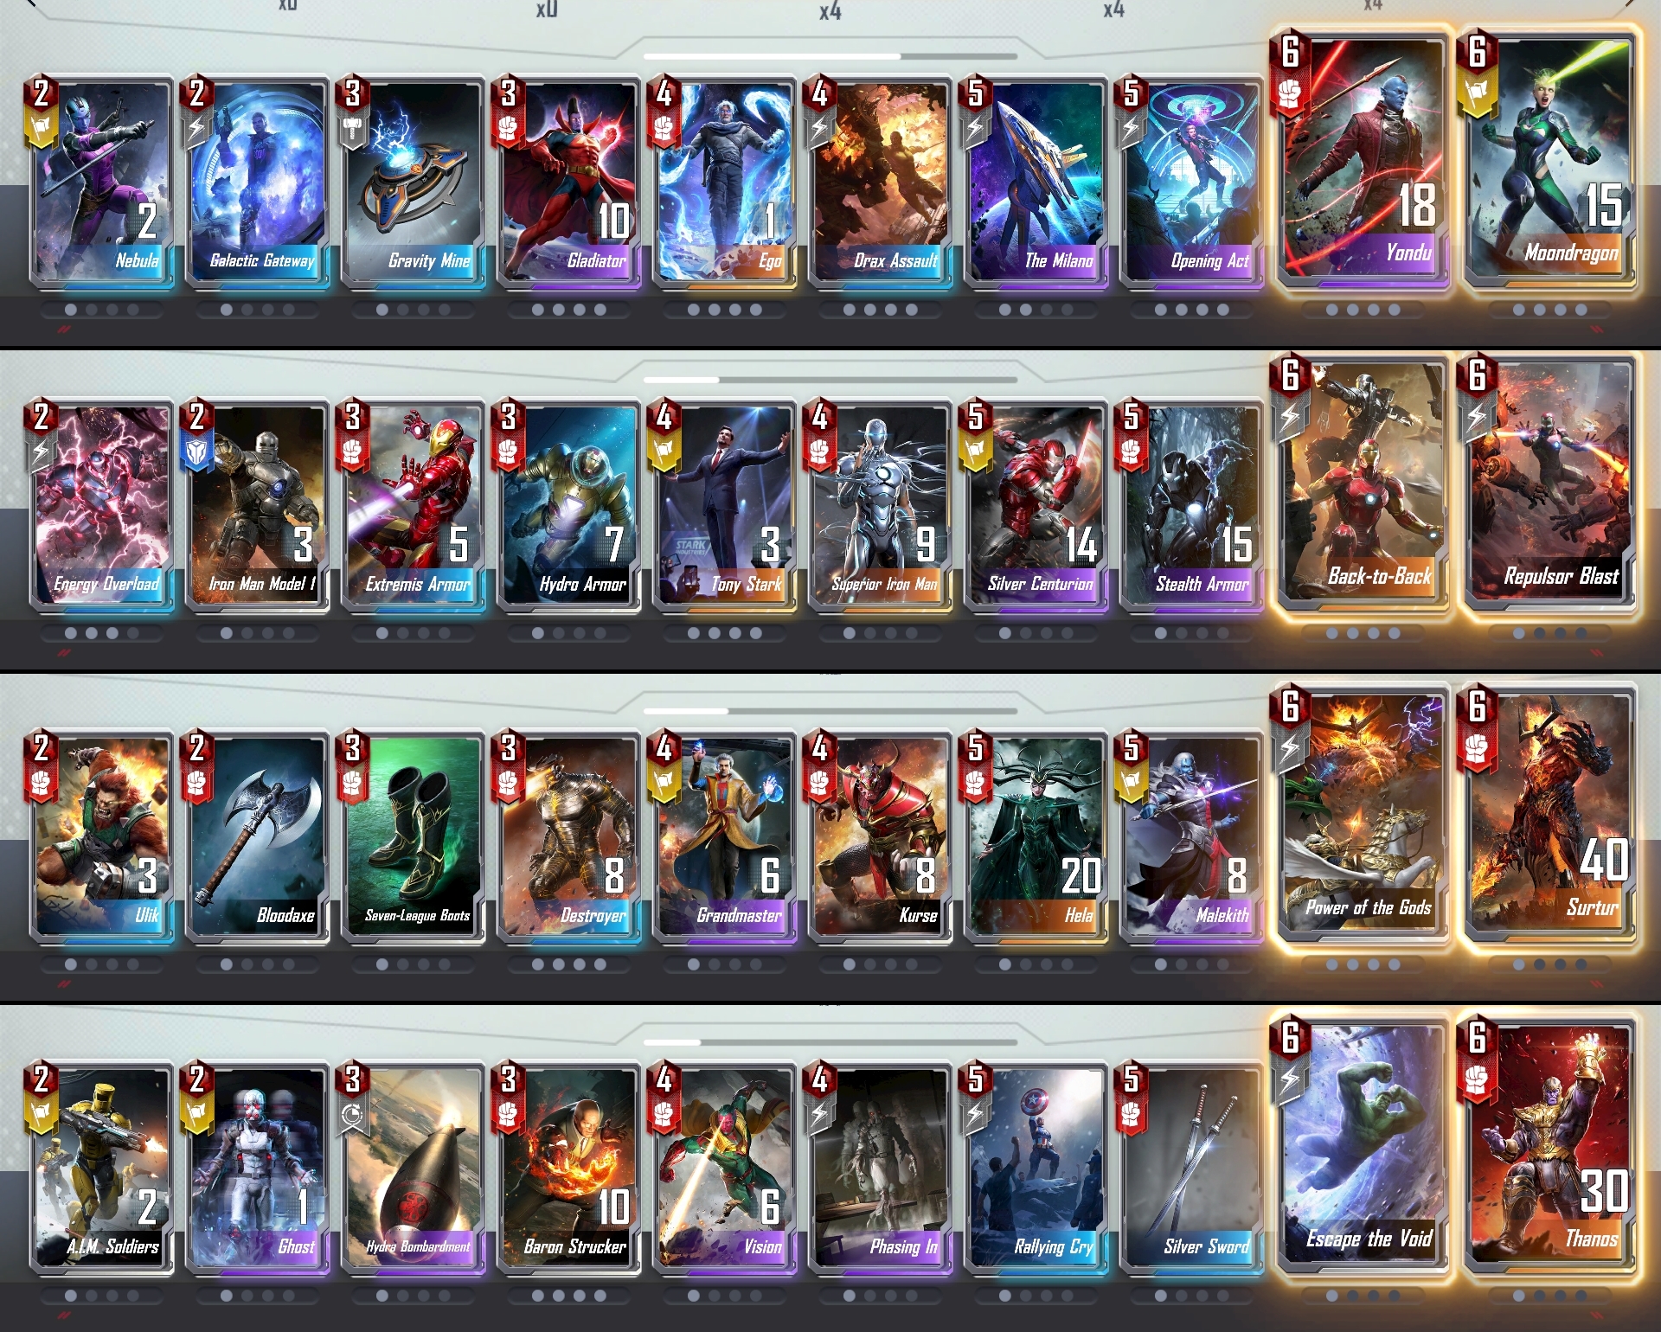Click the fist icon on Gladiator card
This screenshot has height=1332, width=1661.
pyautogui.click(x=508, y=129)
